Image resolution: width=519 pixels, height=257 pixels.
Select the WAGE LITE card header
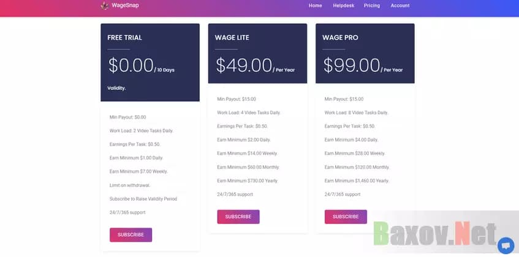pos(232,38)
